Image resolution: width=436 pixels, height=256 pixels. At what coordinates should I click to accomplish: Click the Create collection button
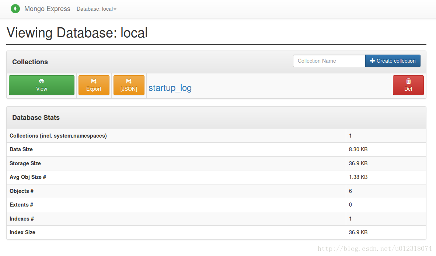tap(393, 60)
